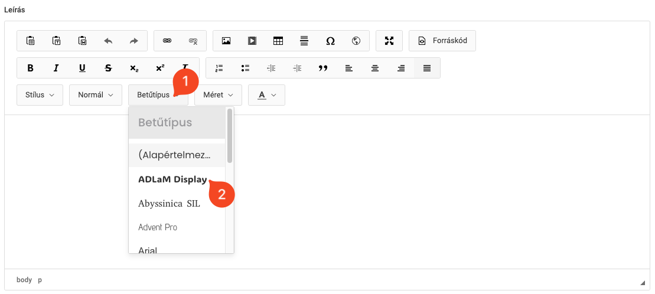Insert a block quote
Viewport: 655px width, 294px height.
tap(322, 68)
